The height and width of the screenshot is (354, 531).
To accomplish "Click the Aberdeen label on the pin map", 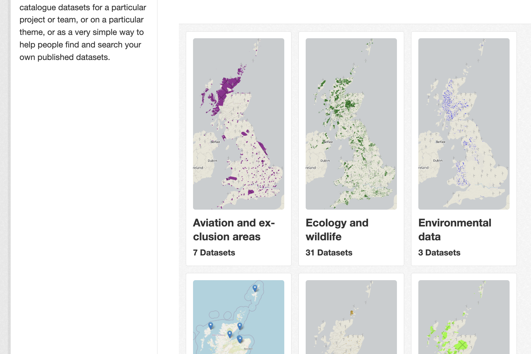I will coord(248,349).
